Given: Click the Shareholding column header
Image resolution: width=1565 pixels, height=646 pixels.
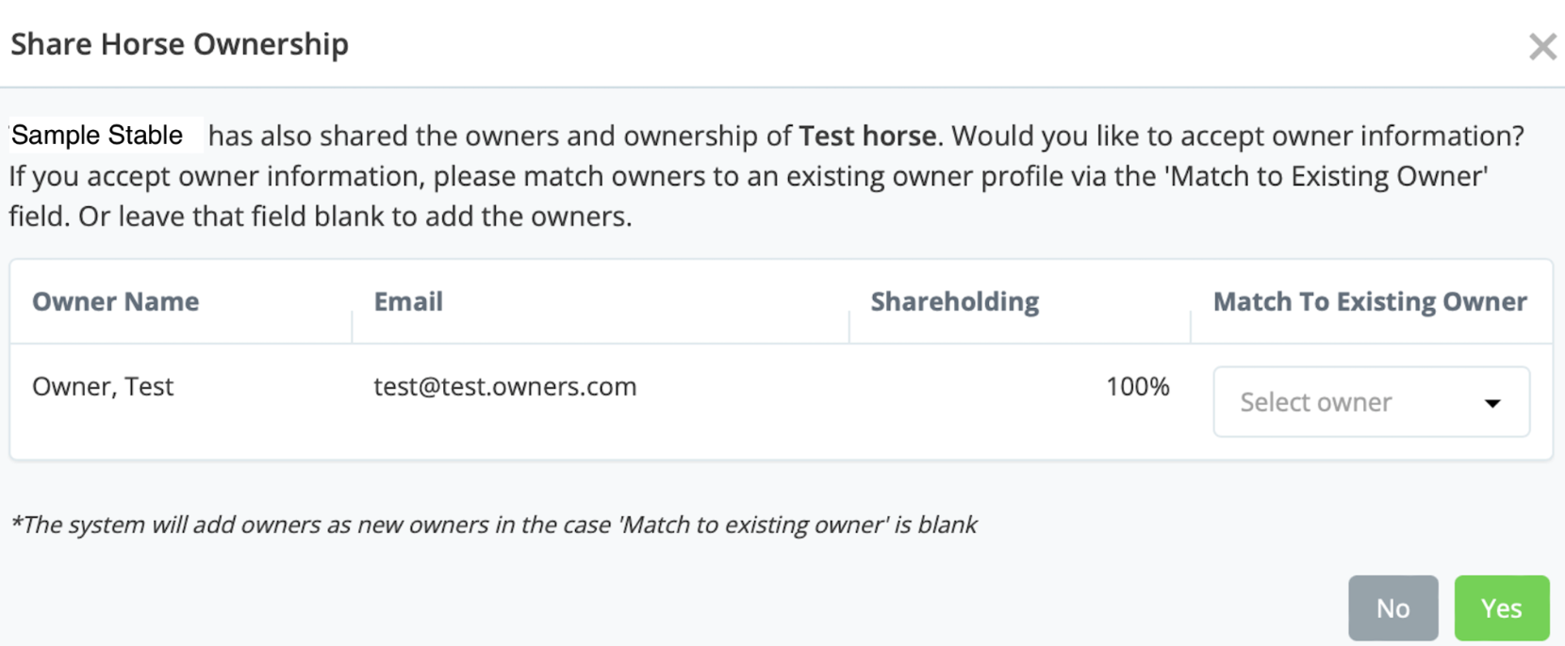Looking at the screenshot, I should (954, 301).
